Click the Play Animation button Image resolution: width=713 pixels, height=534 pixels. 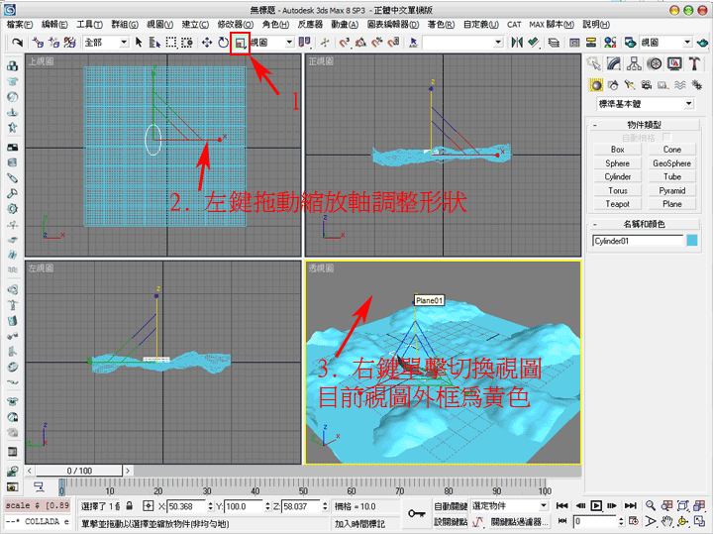[596, 506]
